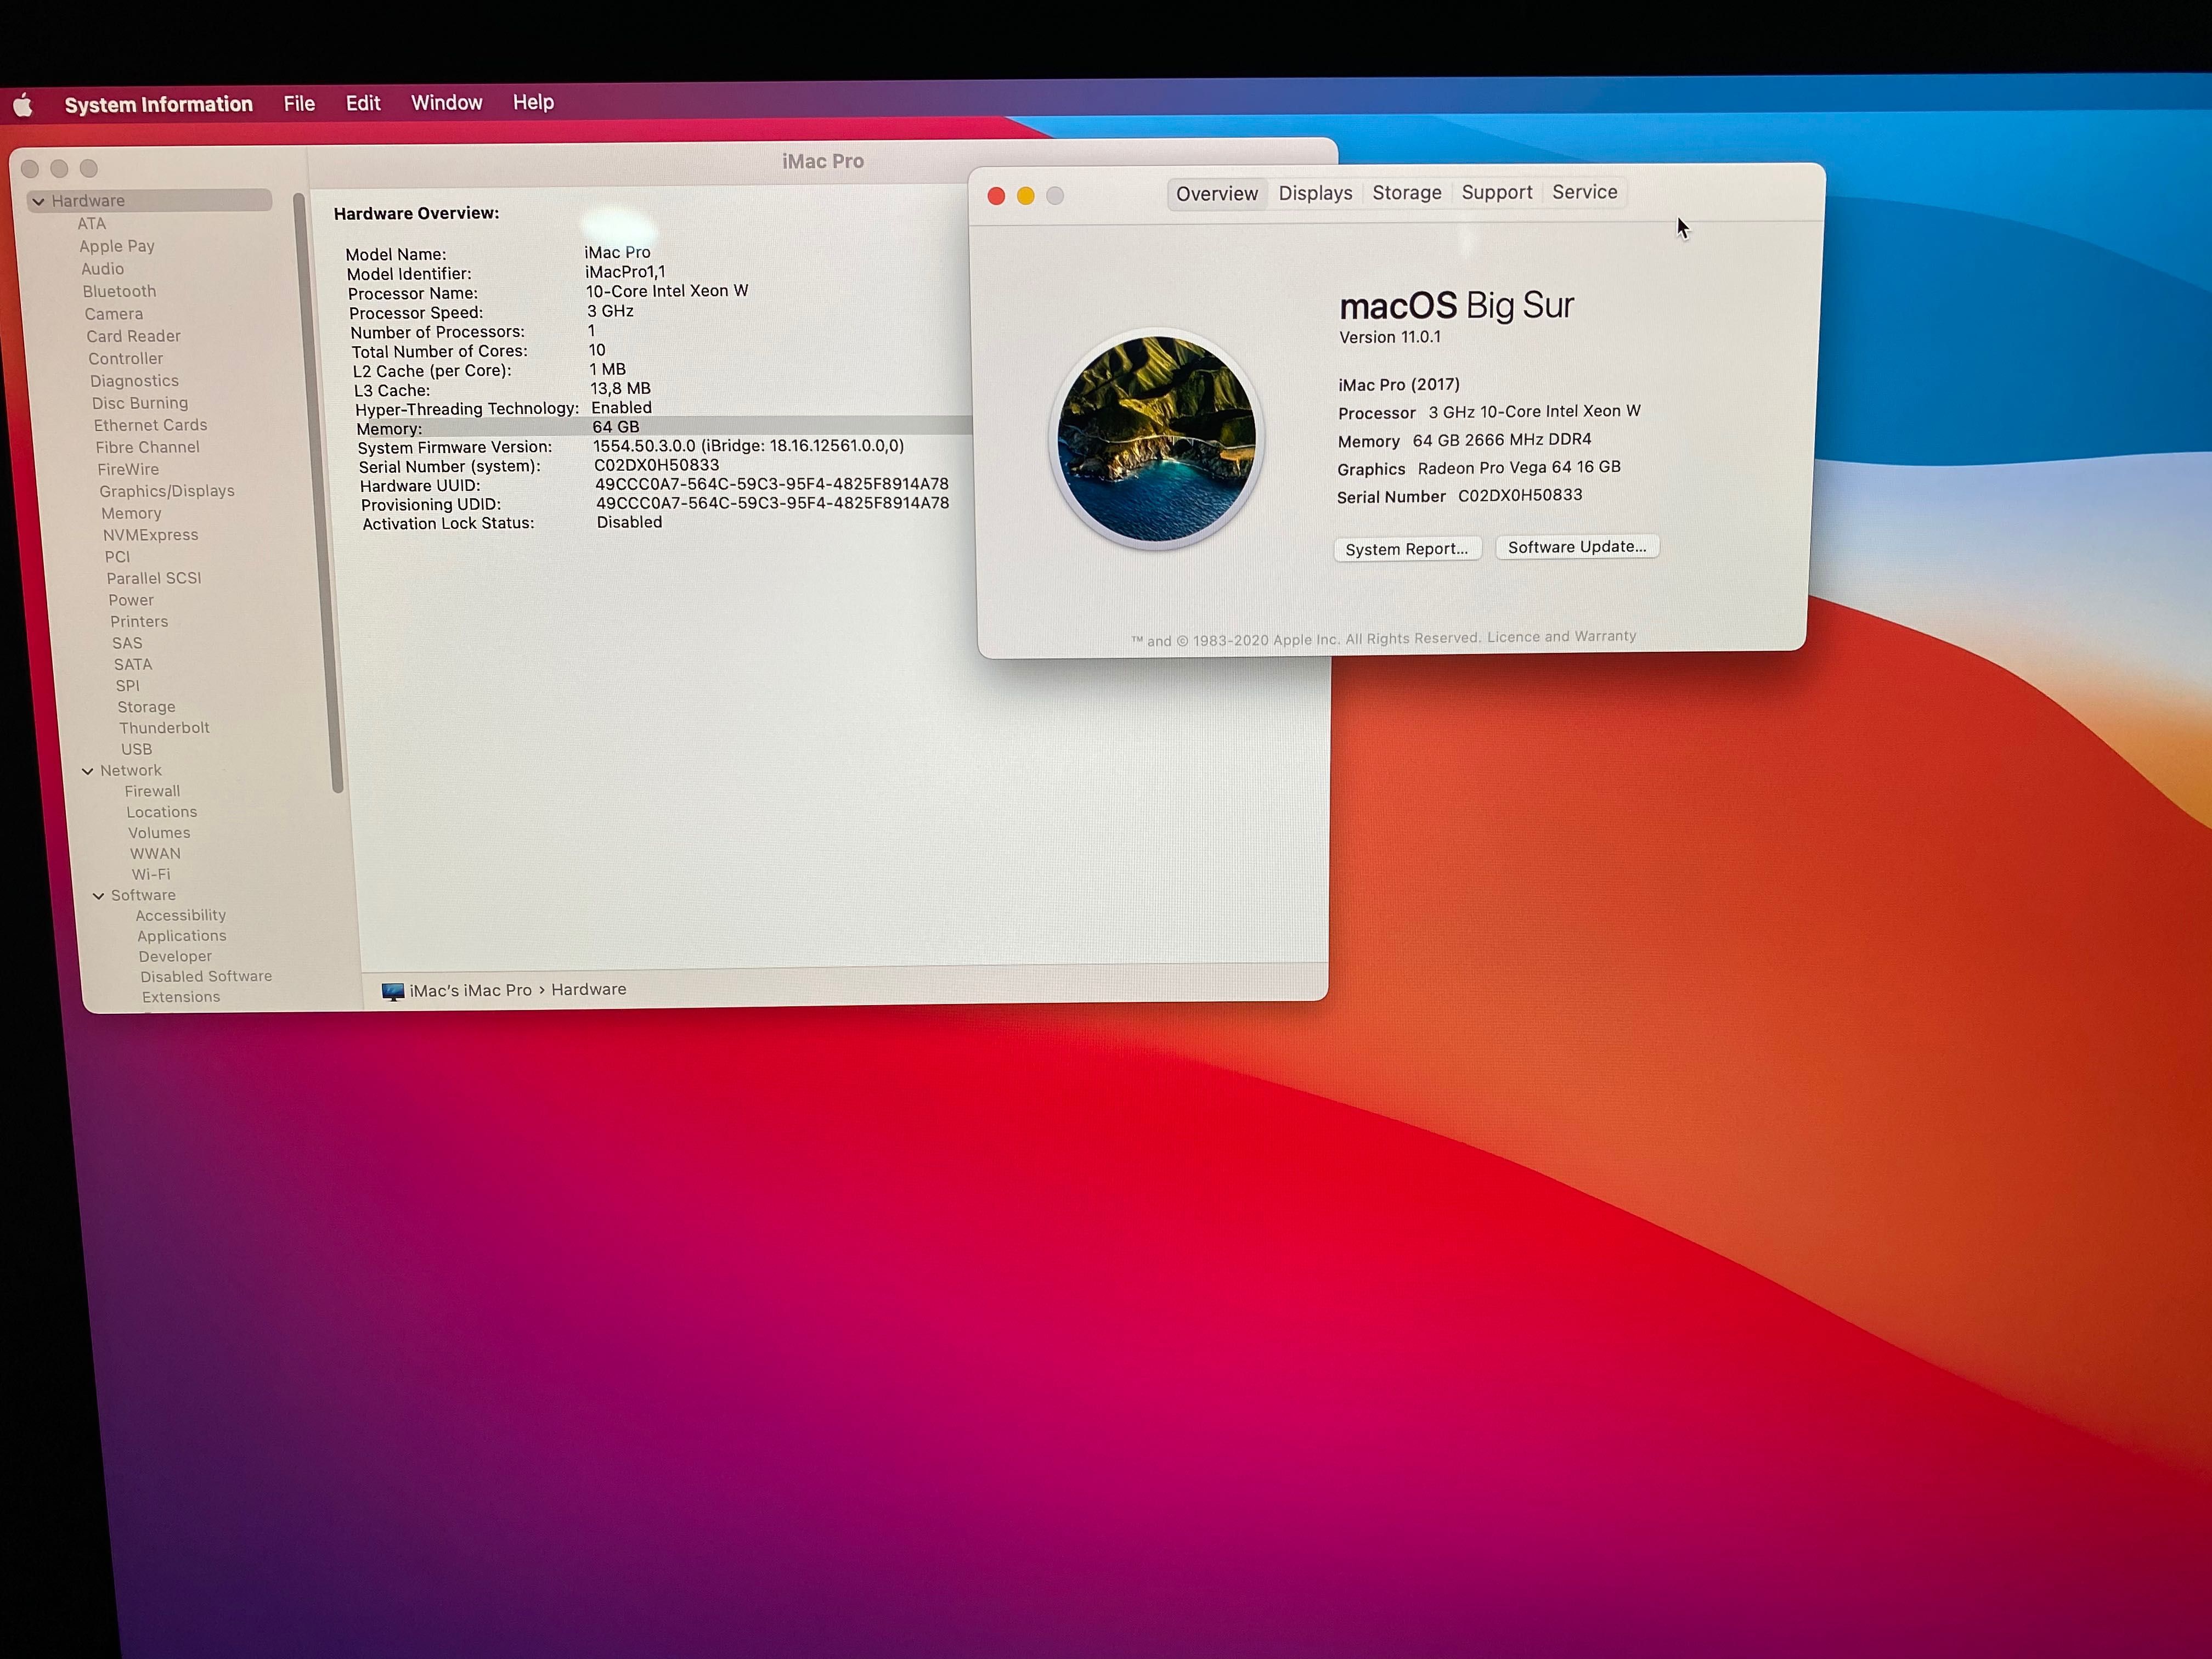Viewport: 2212px width, 1659px height.
Task: Select Applications under Software
Action: 182,936
